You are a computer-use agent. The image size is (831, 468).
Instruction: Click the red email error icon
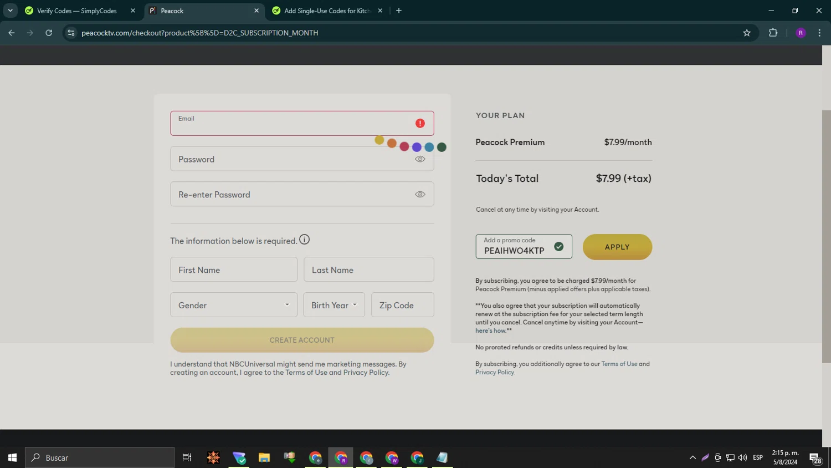[x=420, y=123]
